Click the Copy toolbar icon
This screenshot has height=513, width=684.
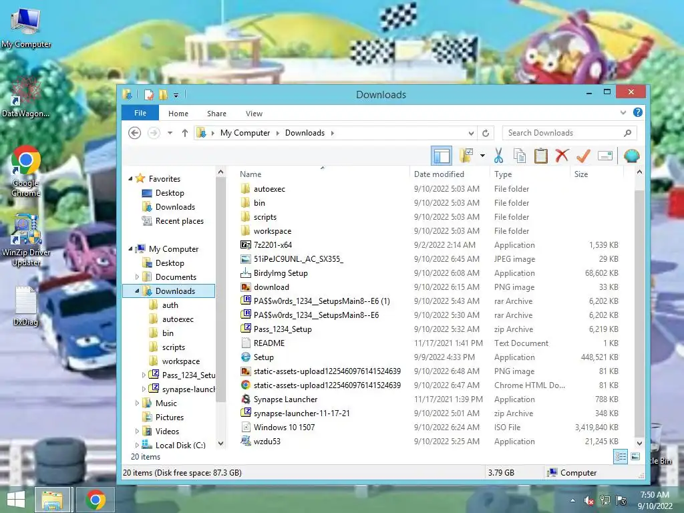[519, 156]
